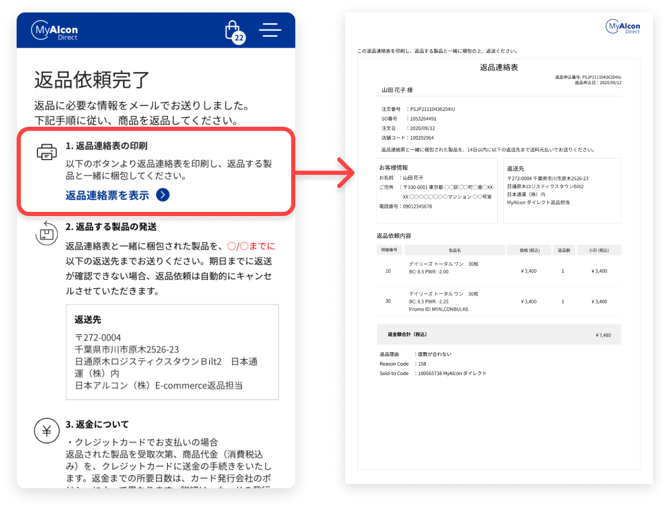667x509 pixels.
Task: Open the hamburger menu
Action: [270, 30]
